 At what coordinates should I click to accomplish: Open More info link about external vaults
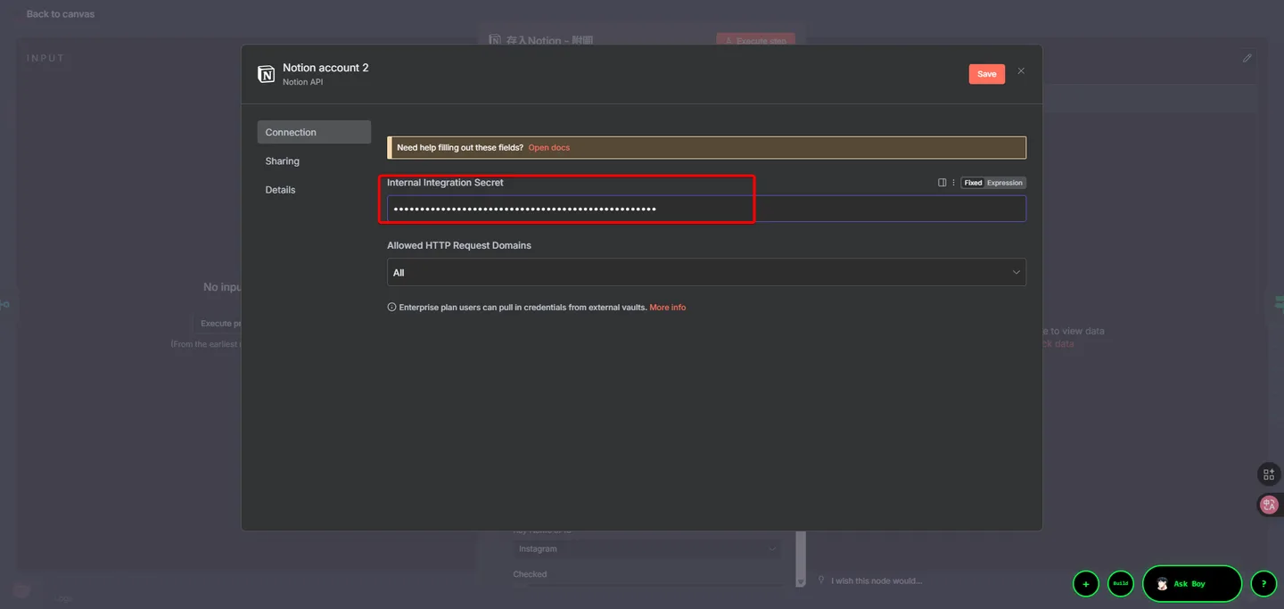pyautogui.click(x=667, y=308)
